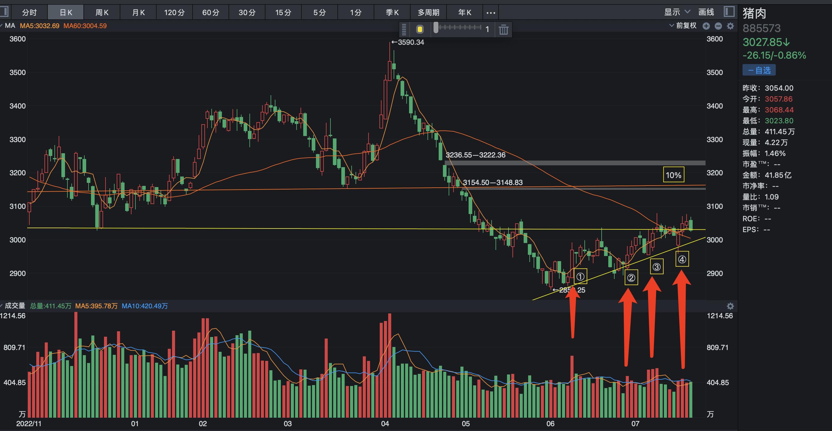Click 画线 drawing tools button
832x431 pixels.
tap(706, 12)
